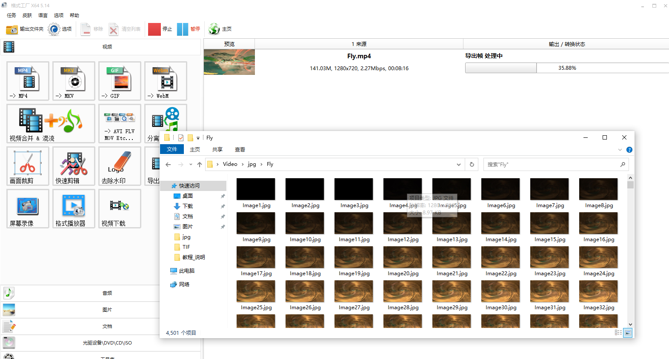
Task: Open the output folder in Format Factory
Action: 25,29
